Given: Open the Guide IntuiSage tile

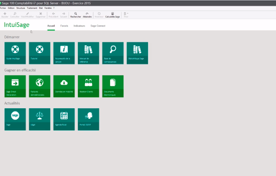Looking at the screenshot, I should (15, 53).
